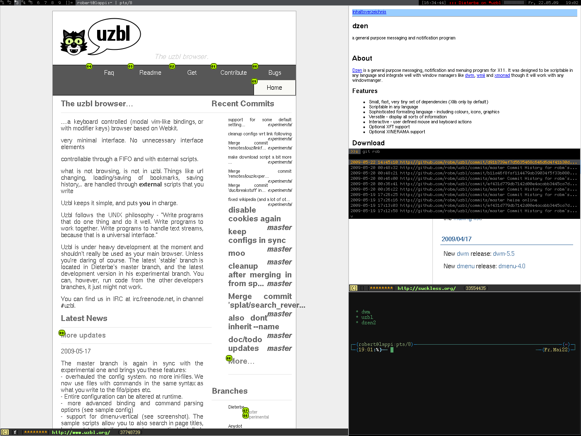Screen dimensions: 581x436
Task: Follow the xmonad link in About paragraph
Action: tap(502, 75)
